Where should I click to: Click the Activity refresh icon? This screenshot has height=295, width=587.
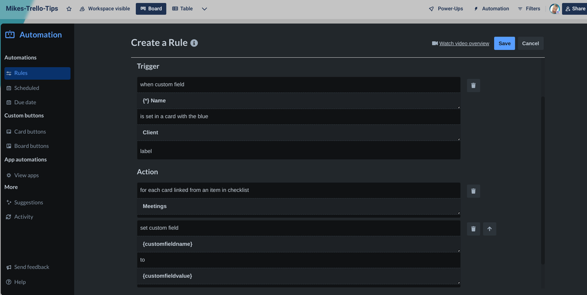9,217
